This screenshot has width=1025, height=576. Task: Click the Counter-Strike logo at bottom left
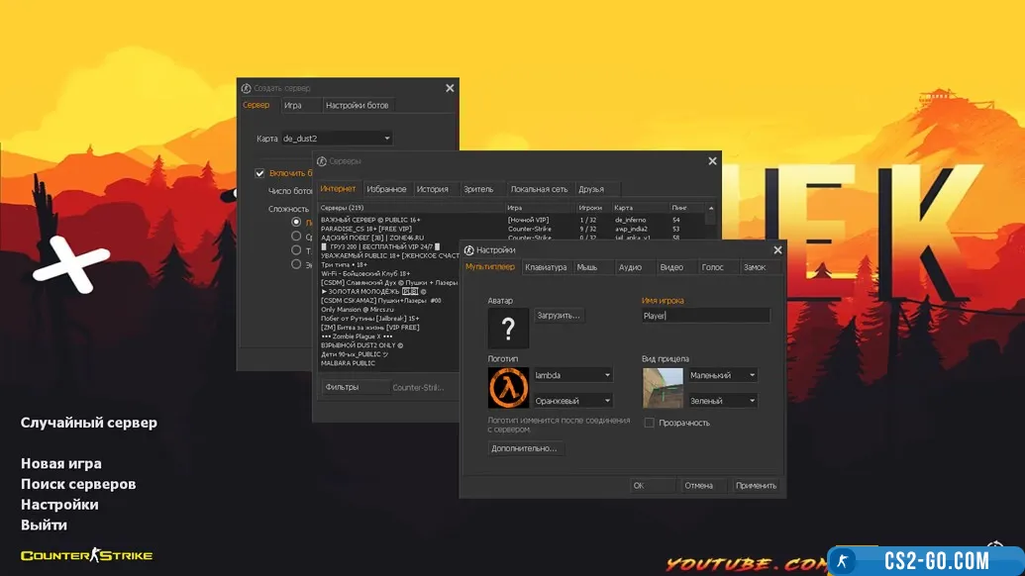(x=87, y=555)
